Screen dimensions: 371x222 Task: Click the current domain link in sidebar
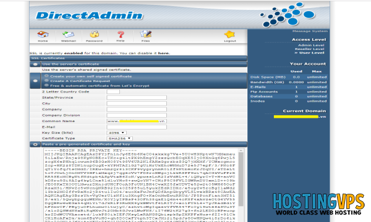click(300, 117)
